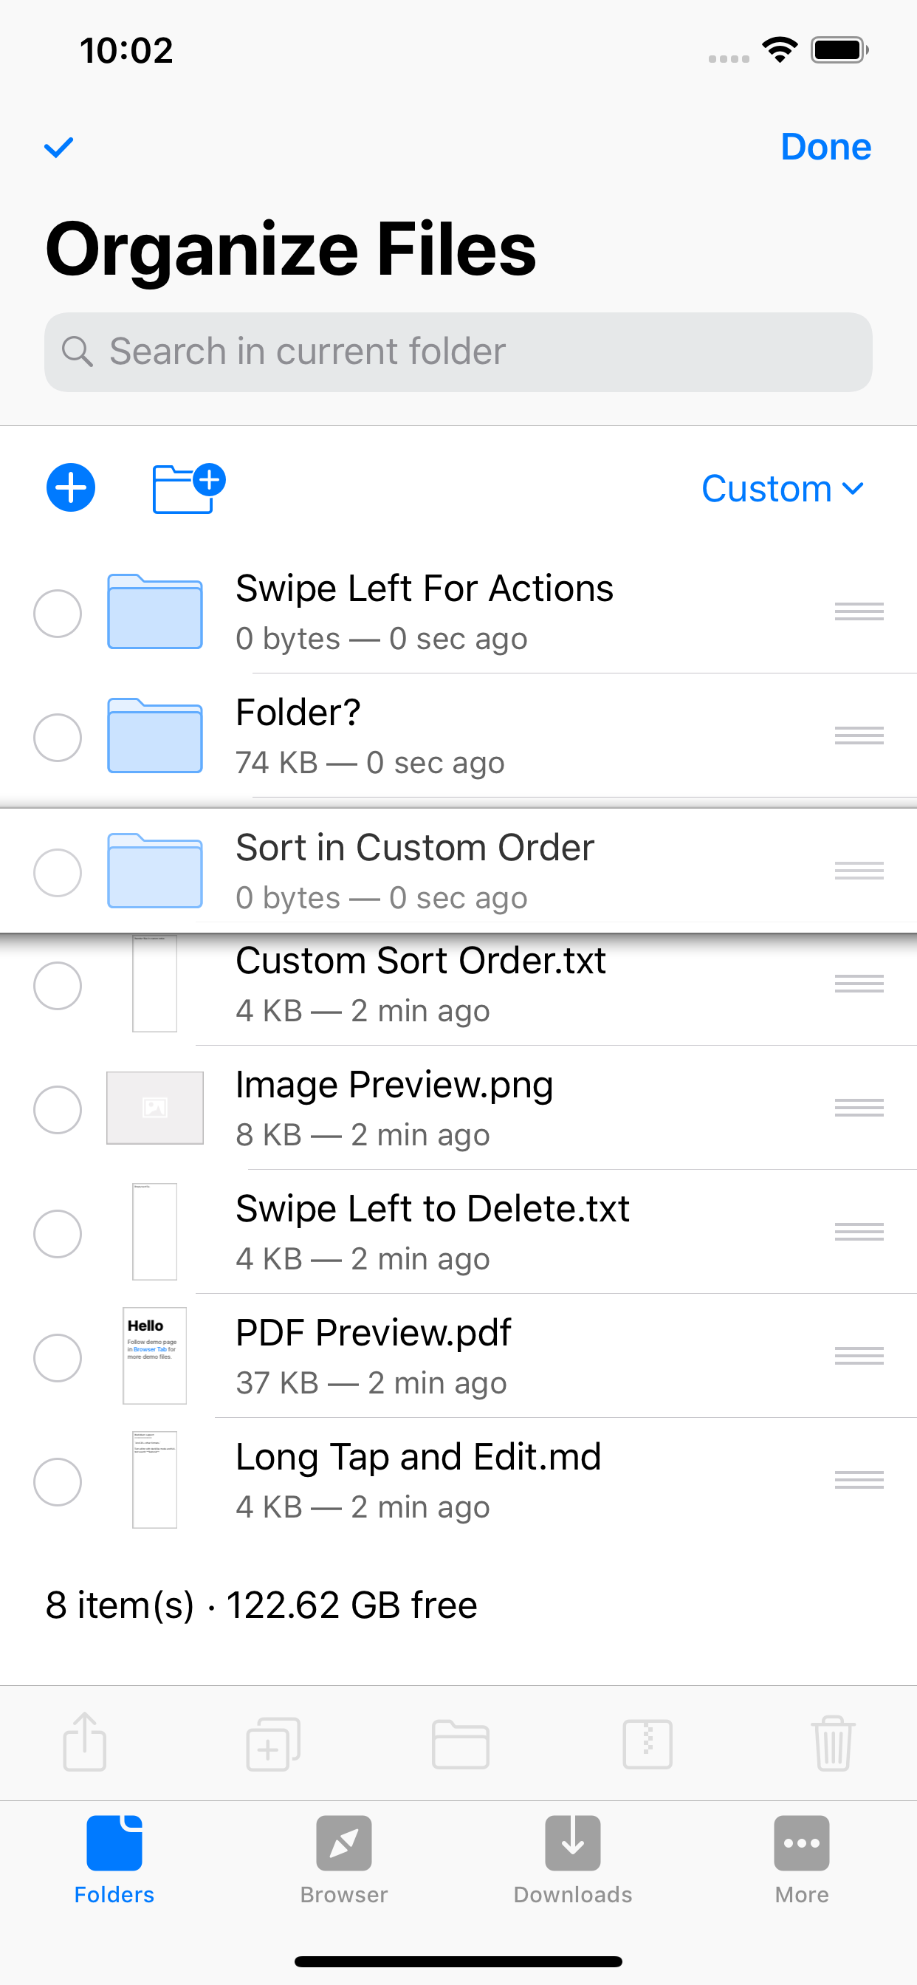Tap the zip archive icon in toolbar
The image size is (917, 1985).
pos(648,1744)
